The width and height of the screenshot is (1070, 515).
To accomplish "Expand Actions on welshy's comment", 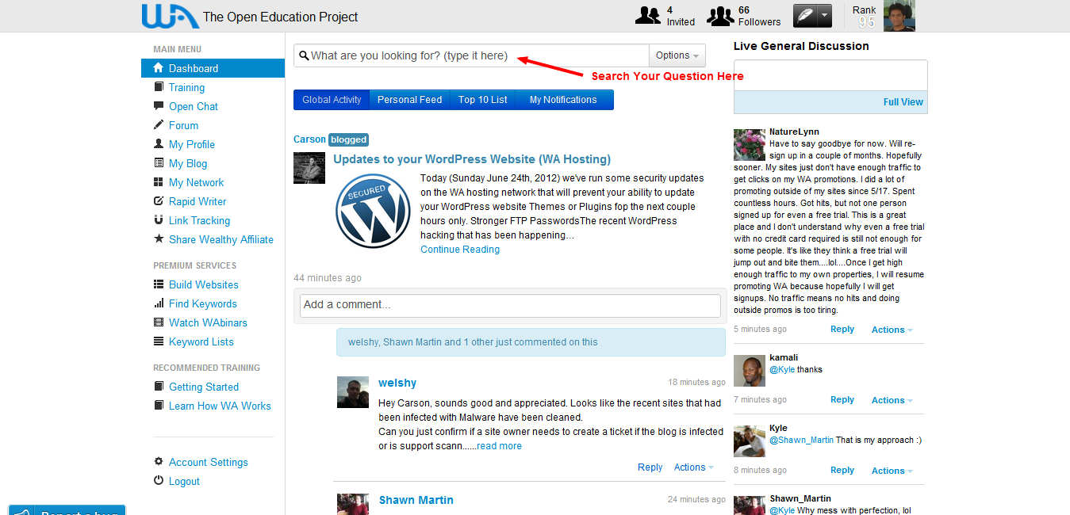I will click(693, 467).
